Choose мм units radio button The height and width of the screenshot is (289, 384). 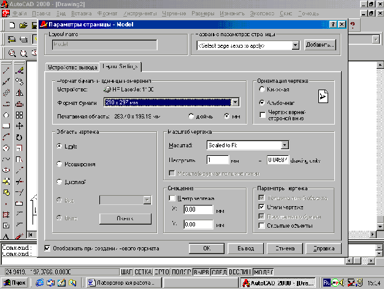(227, 116)
